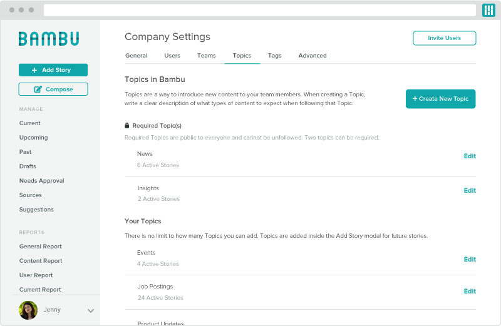Click the Jenny username label
The image size is (501, 326).
tap(52, 309)
